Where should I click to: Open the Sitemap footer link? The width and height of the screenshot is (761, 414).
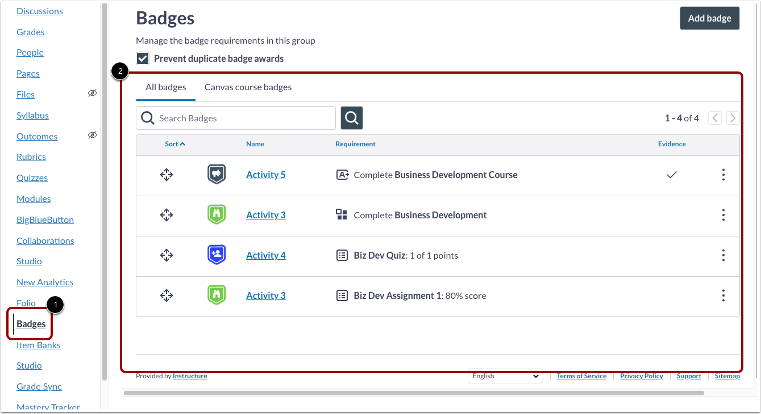(727, 376)
